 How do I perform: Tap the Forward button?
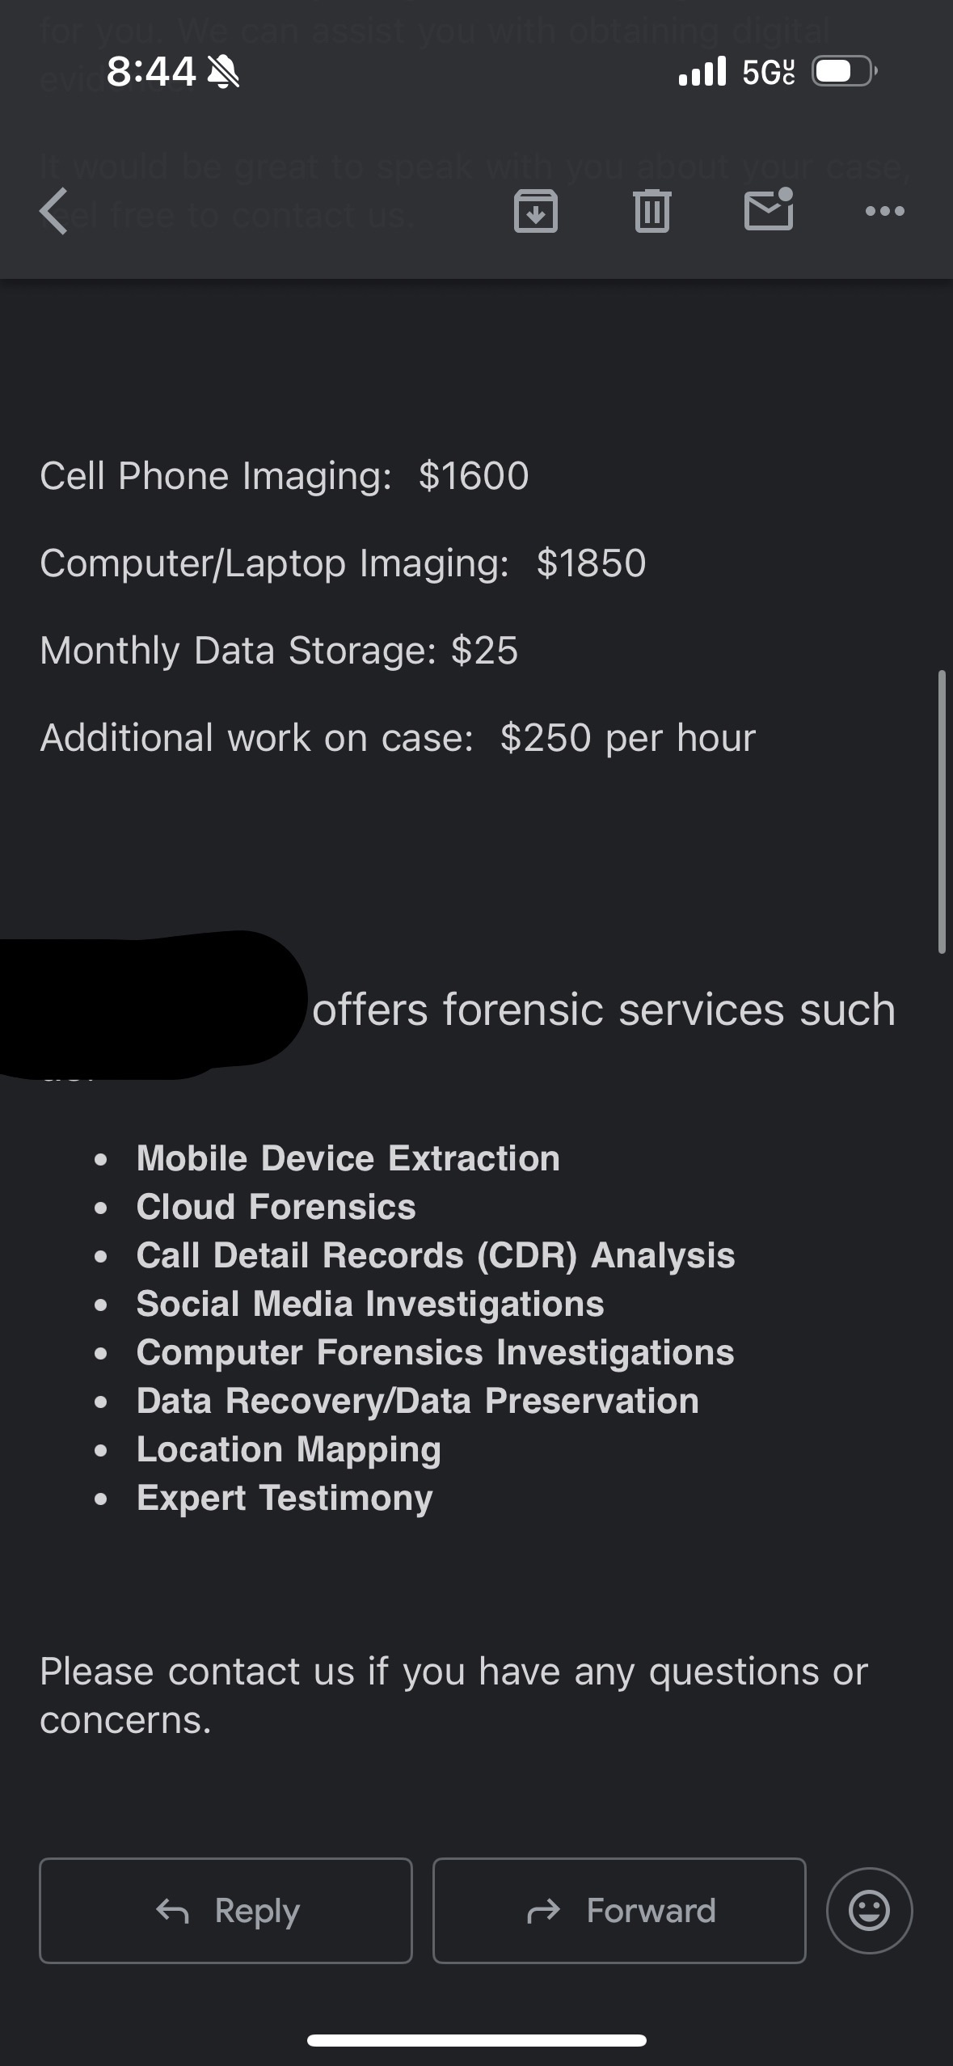619,1911
